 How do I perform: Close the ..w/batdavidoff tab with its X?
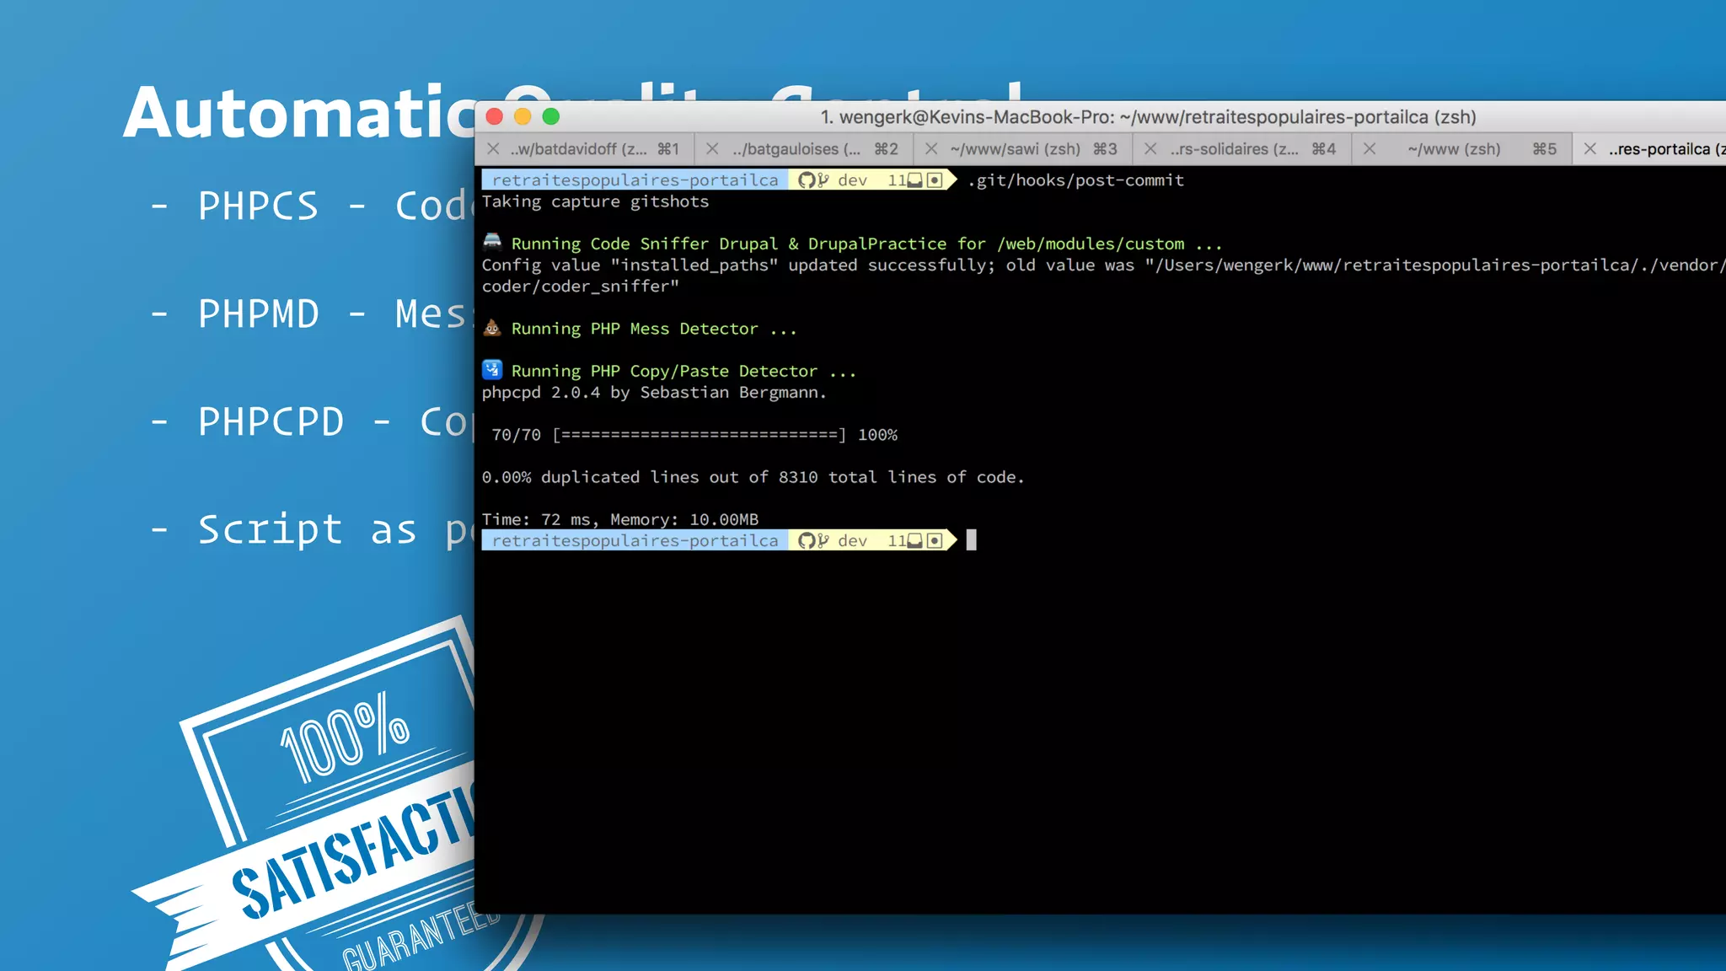tap(494, 149)
